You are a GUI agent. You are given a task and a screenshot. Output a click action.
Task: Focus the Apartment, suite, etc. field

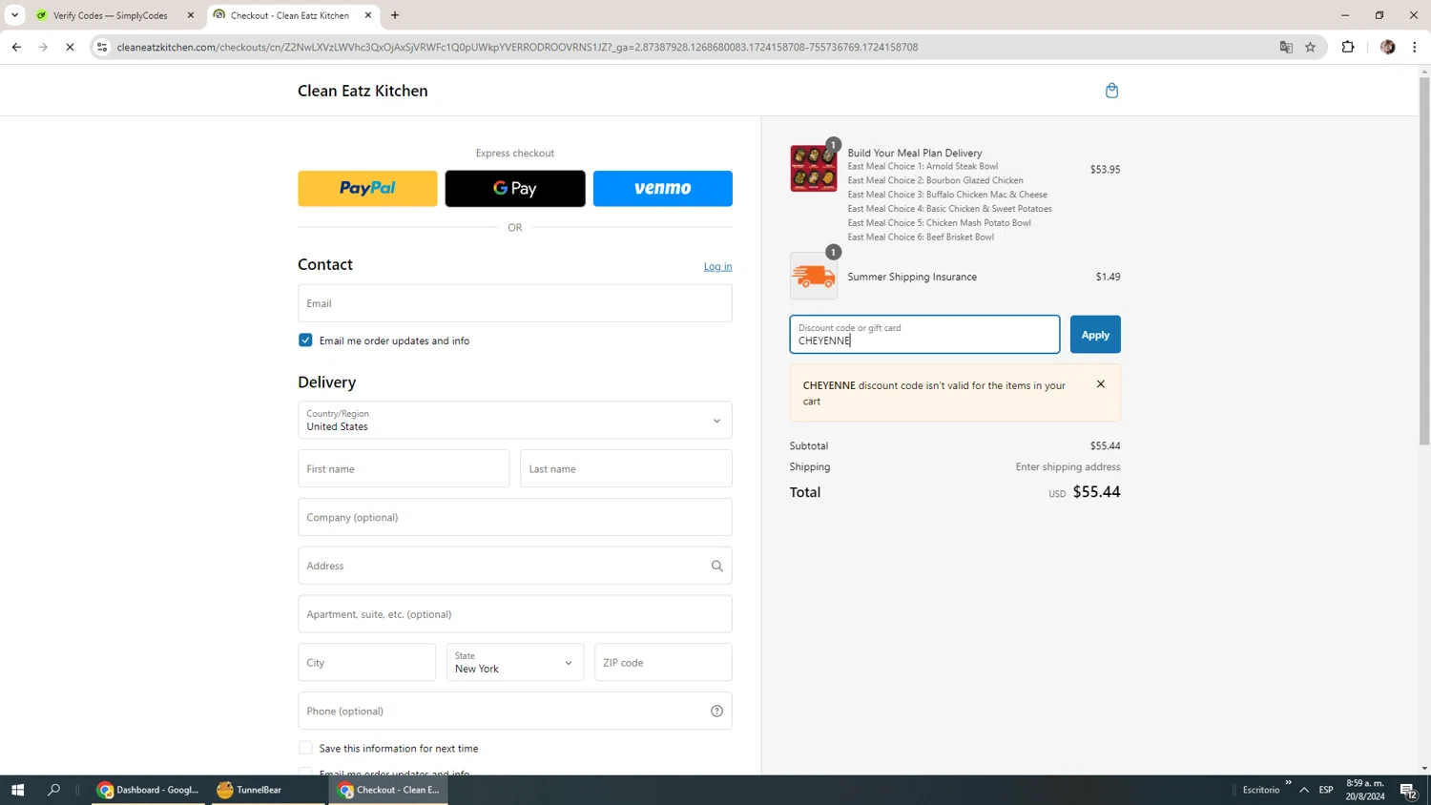tap(515, 614)
